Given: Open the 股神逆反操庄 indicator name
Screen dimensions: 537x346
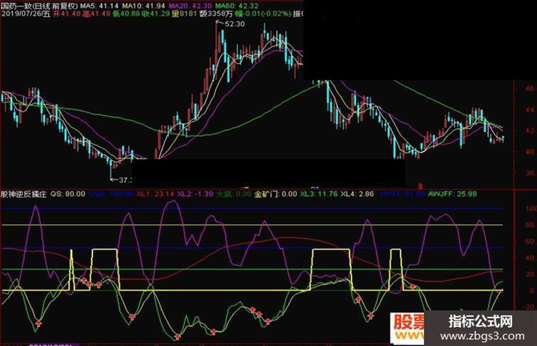Looking at the screenshot, I should pos(23,194).
